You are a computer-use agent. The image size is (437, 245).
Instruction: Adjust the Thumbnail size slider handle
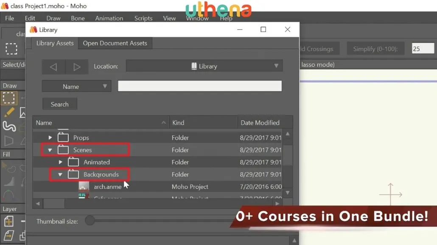coord(90,220)
